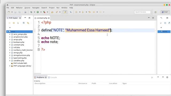Select PHP Include Path item
171x96 pixels.
pyautogui.click(x=20, y=63)
